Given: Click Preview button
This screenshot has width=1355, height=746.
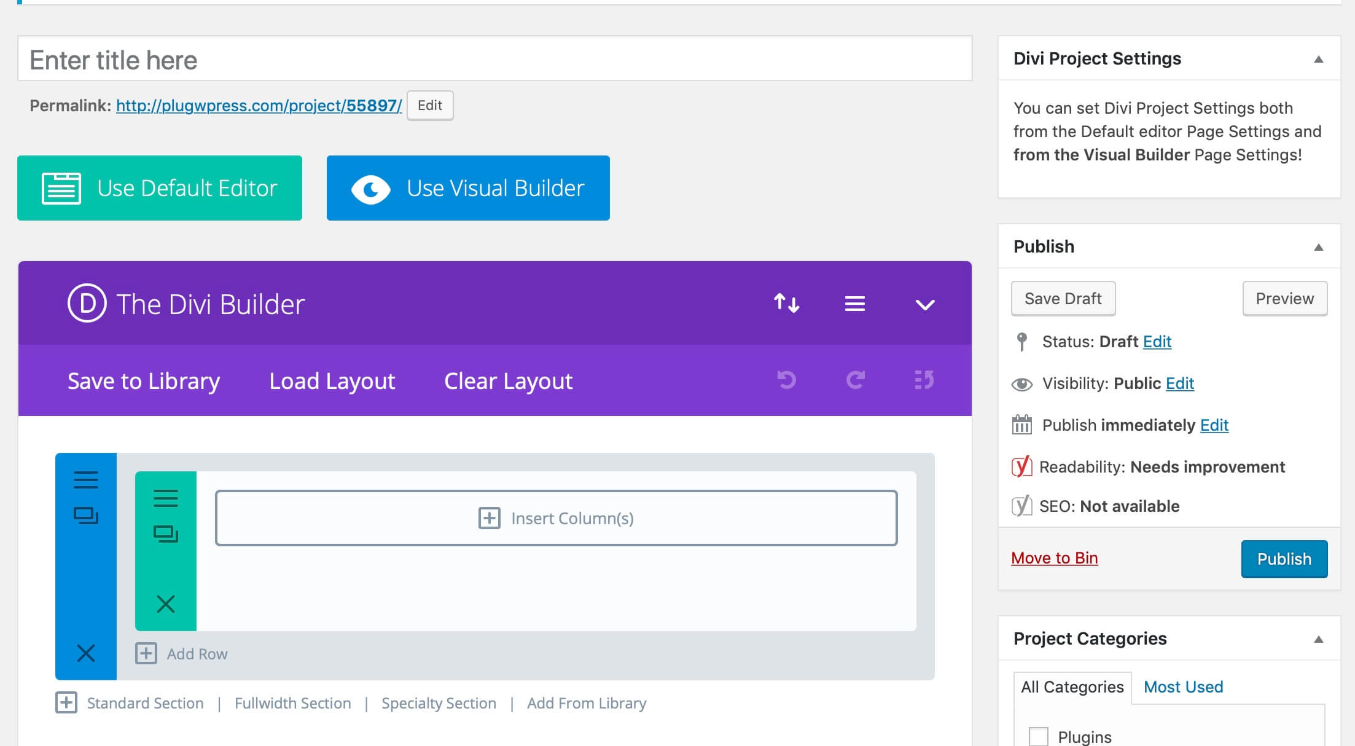Looking at the screenshot, I should (1285, 299).
